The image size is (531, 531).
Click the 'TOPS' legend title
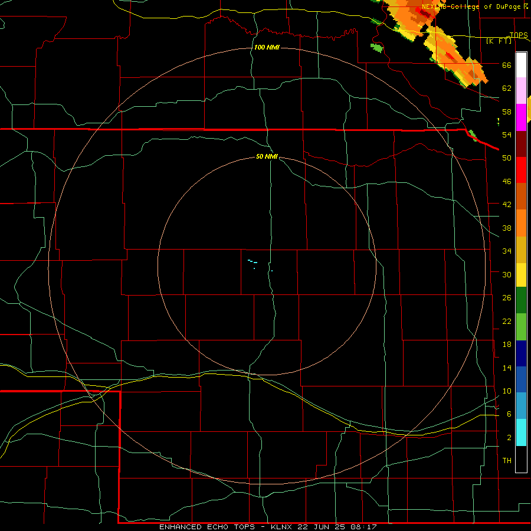click(519, 35)
